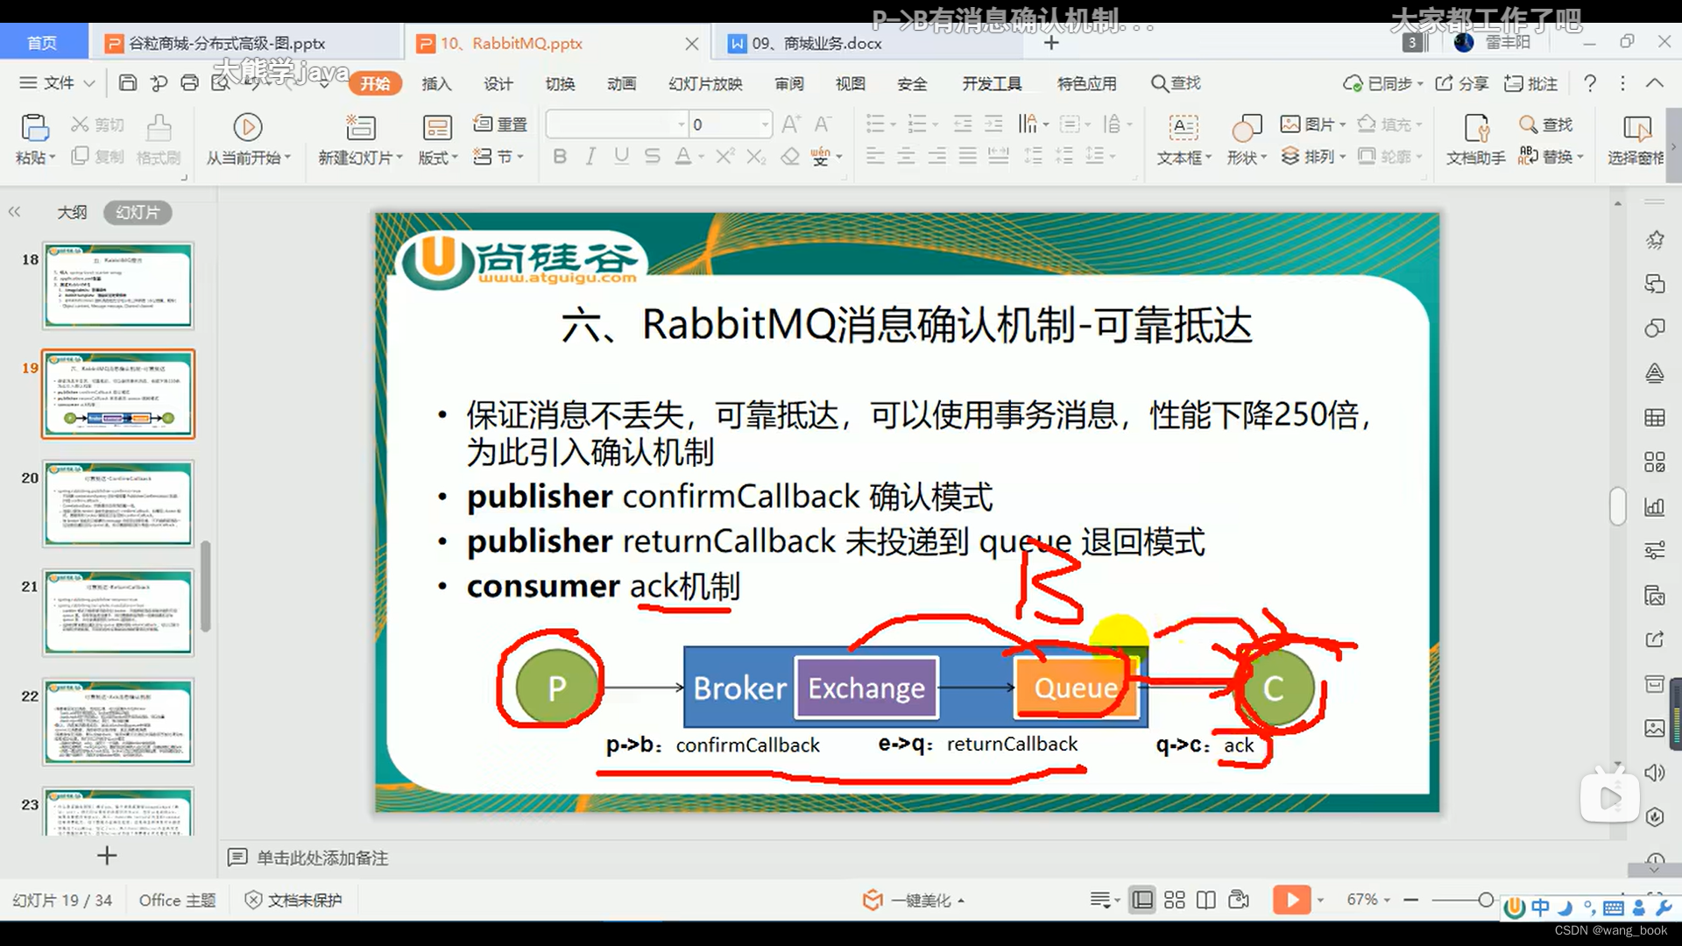Click the Comment (批注) button
Viewport: 1682px width, 946px height.
(x=1530, y=83)
